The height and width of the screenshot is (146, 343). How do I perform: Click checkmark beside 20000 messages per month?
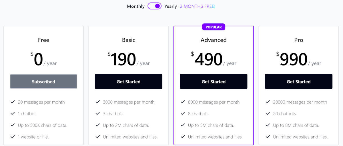pyautogui.click(x=268, y=102)
